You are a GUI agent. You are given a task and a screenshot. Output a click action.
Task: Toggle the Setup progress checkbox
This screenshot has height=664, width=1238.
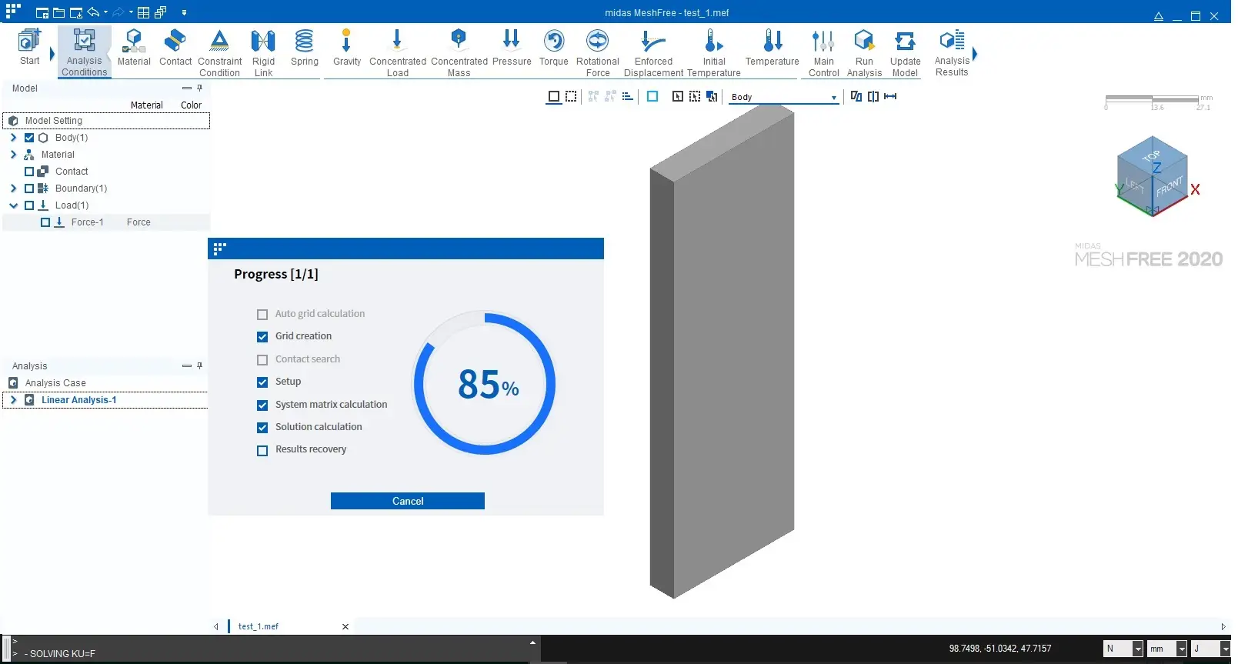coord(262,382)
